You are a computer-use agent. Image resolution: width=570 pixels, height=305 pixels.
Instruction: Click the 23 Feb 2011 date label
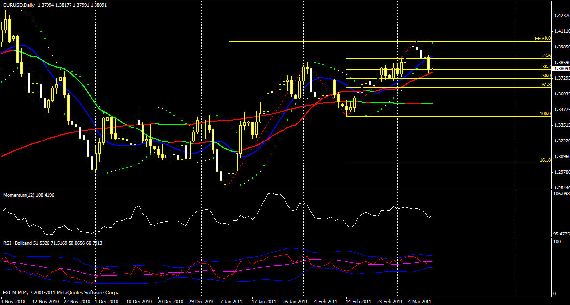coord(390,302)
